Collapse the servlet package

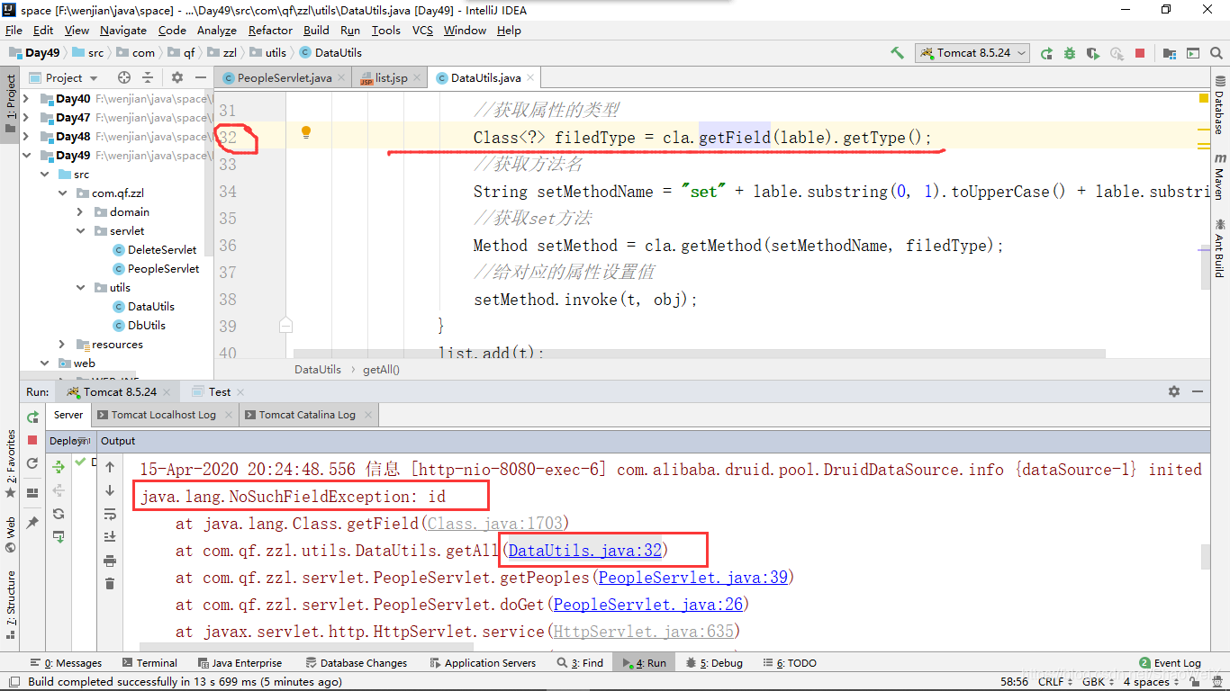click(80, 231)
